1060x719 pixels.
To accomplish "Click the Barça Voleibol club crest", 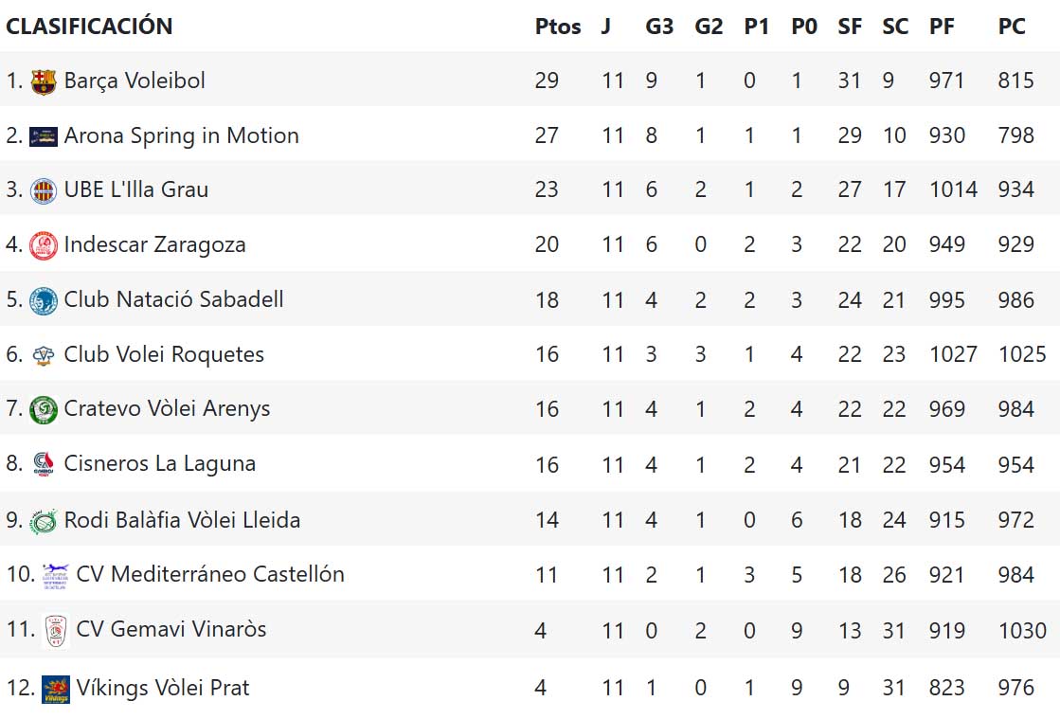I will click(44, 81).
